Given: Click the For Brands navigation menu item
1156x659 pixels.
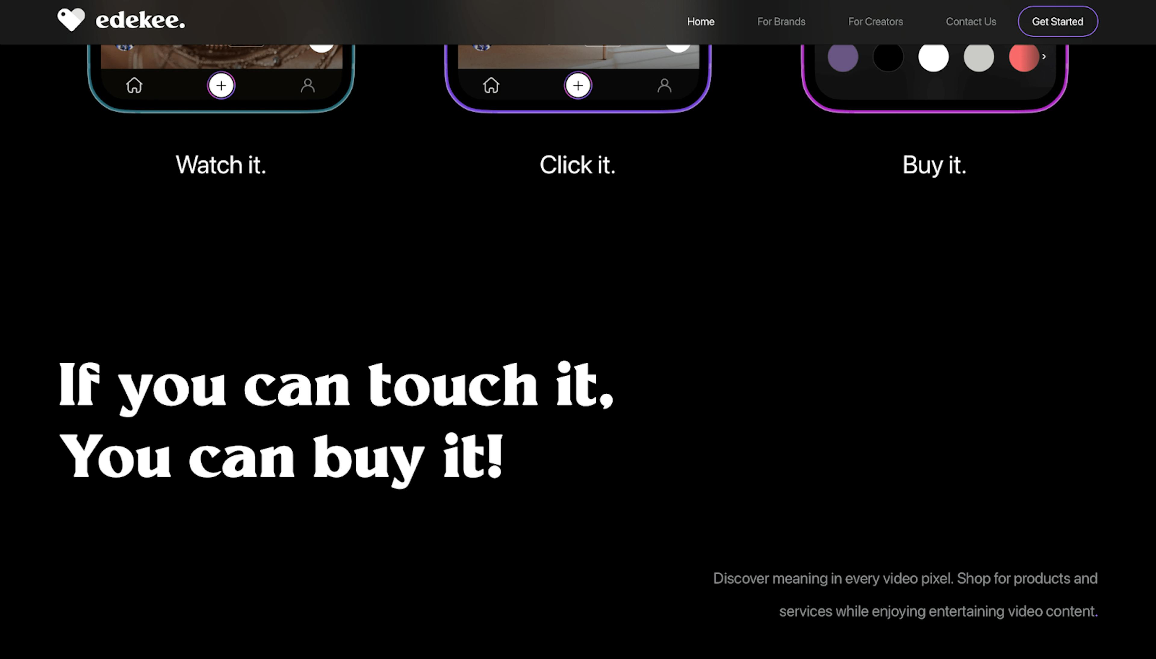Looking at the screenshot, I should coord(781,21).
